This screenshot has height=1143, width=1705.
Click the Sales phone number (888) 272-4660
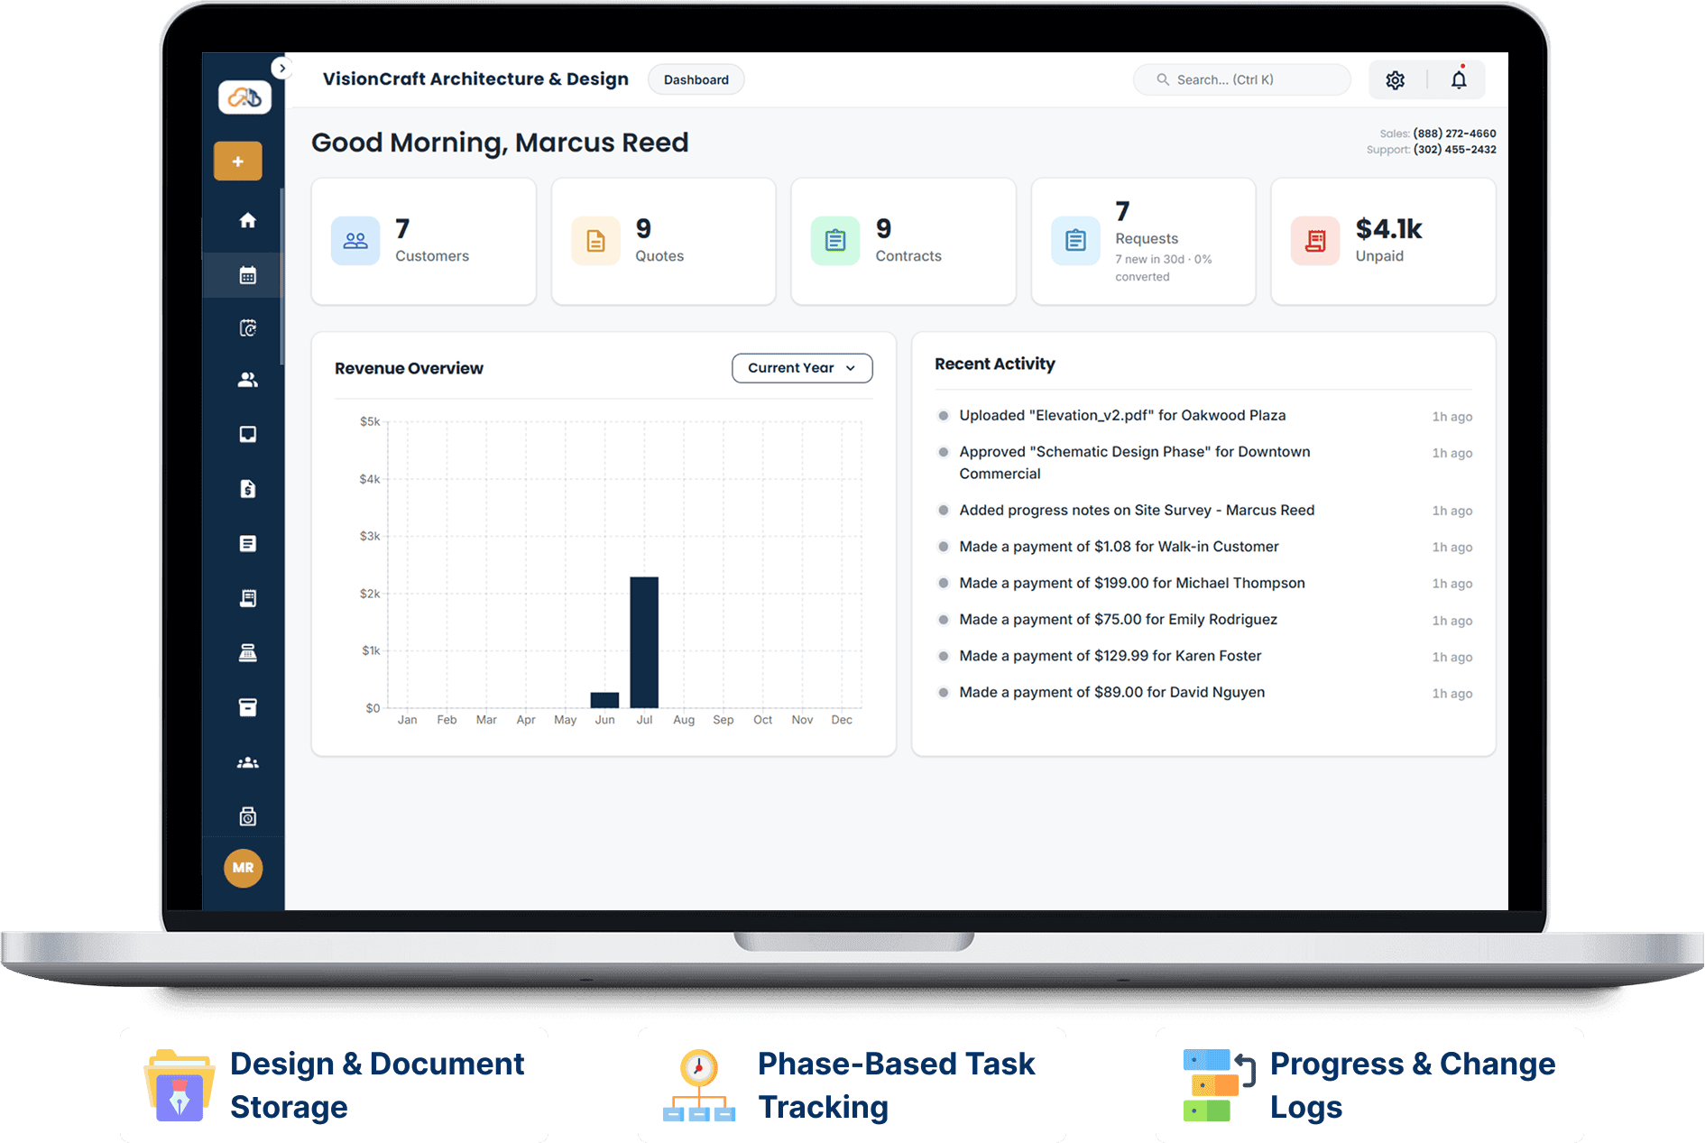1454,134
